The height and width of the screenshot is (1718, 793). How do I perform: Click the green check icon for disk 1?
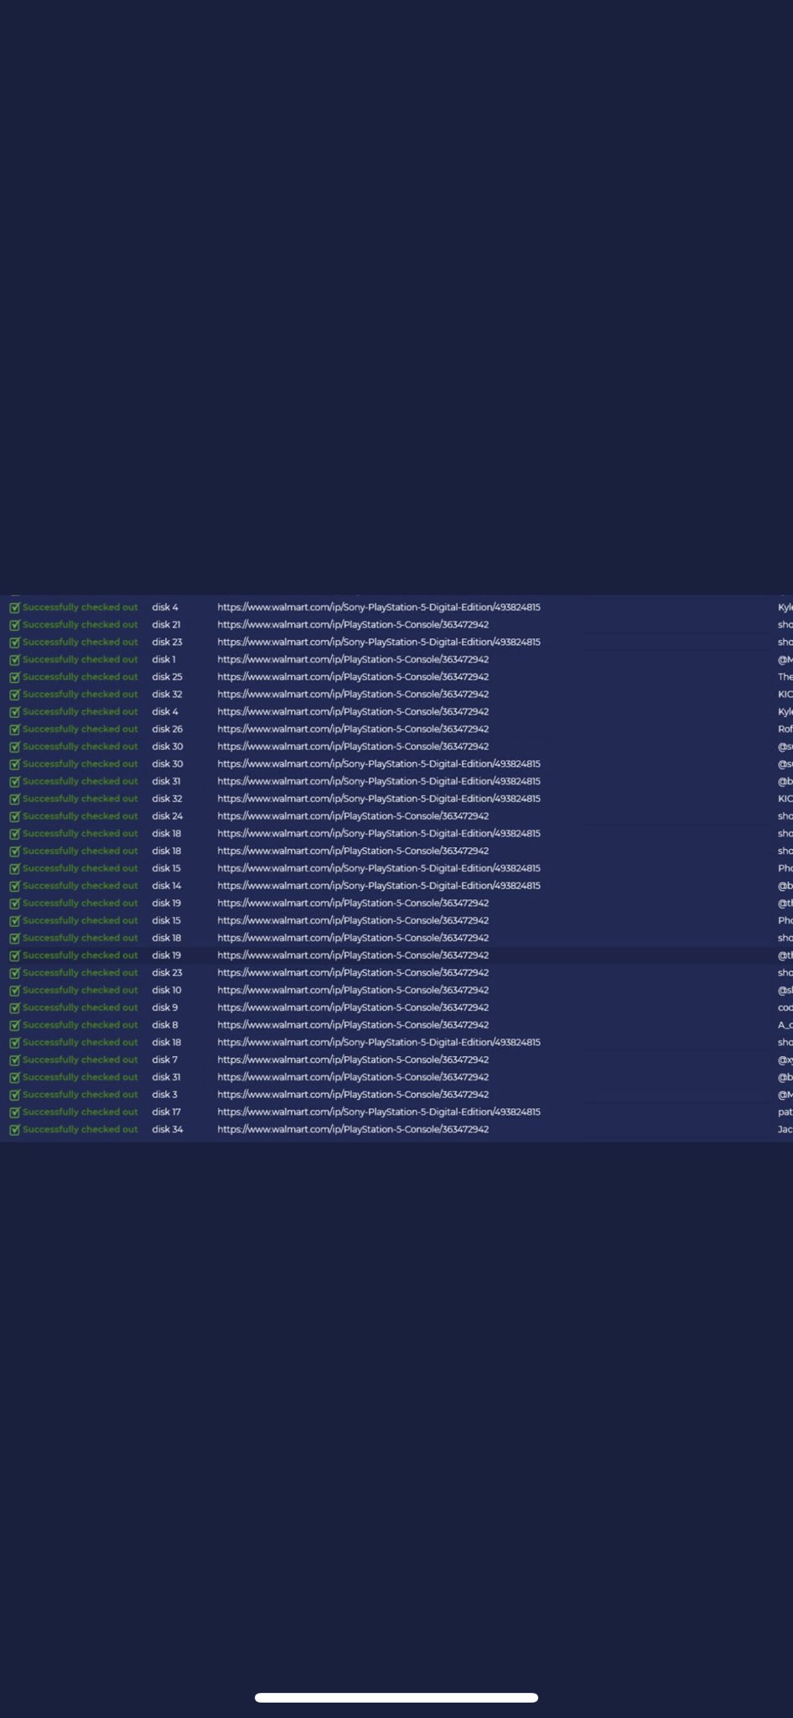pyautogui.click(x=14, y=659)
